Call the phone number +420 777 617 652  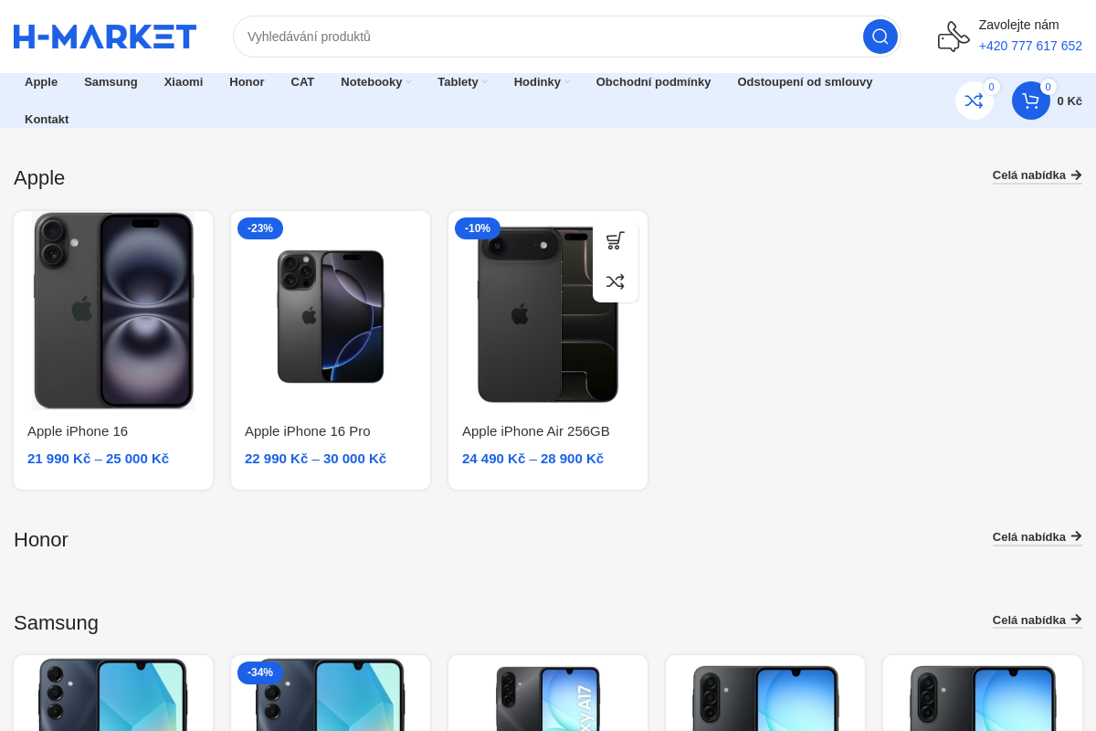click(1030, 46)
